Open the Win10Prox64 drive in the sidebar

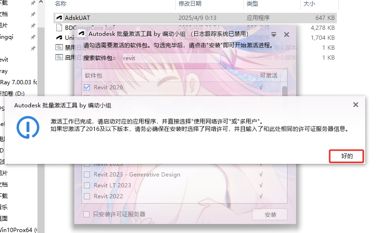18,230
